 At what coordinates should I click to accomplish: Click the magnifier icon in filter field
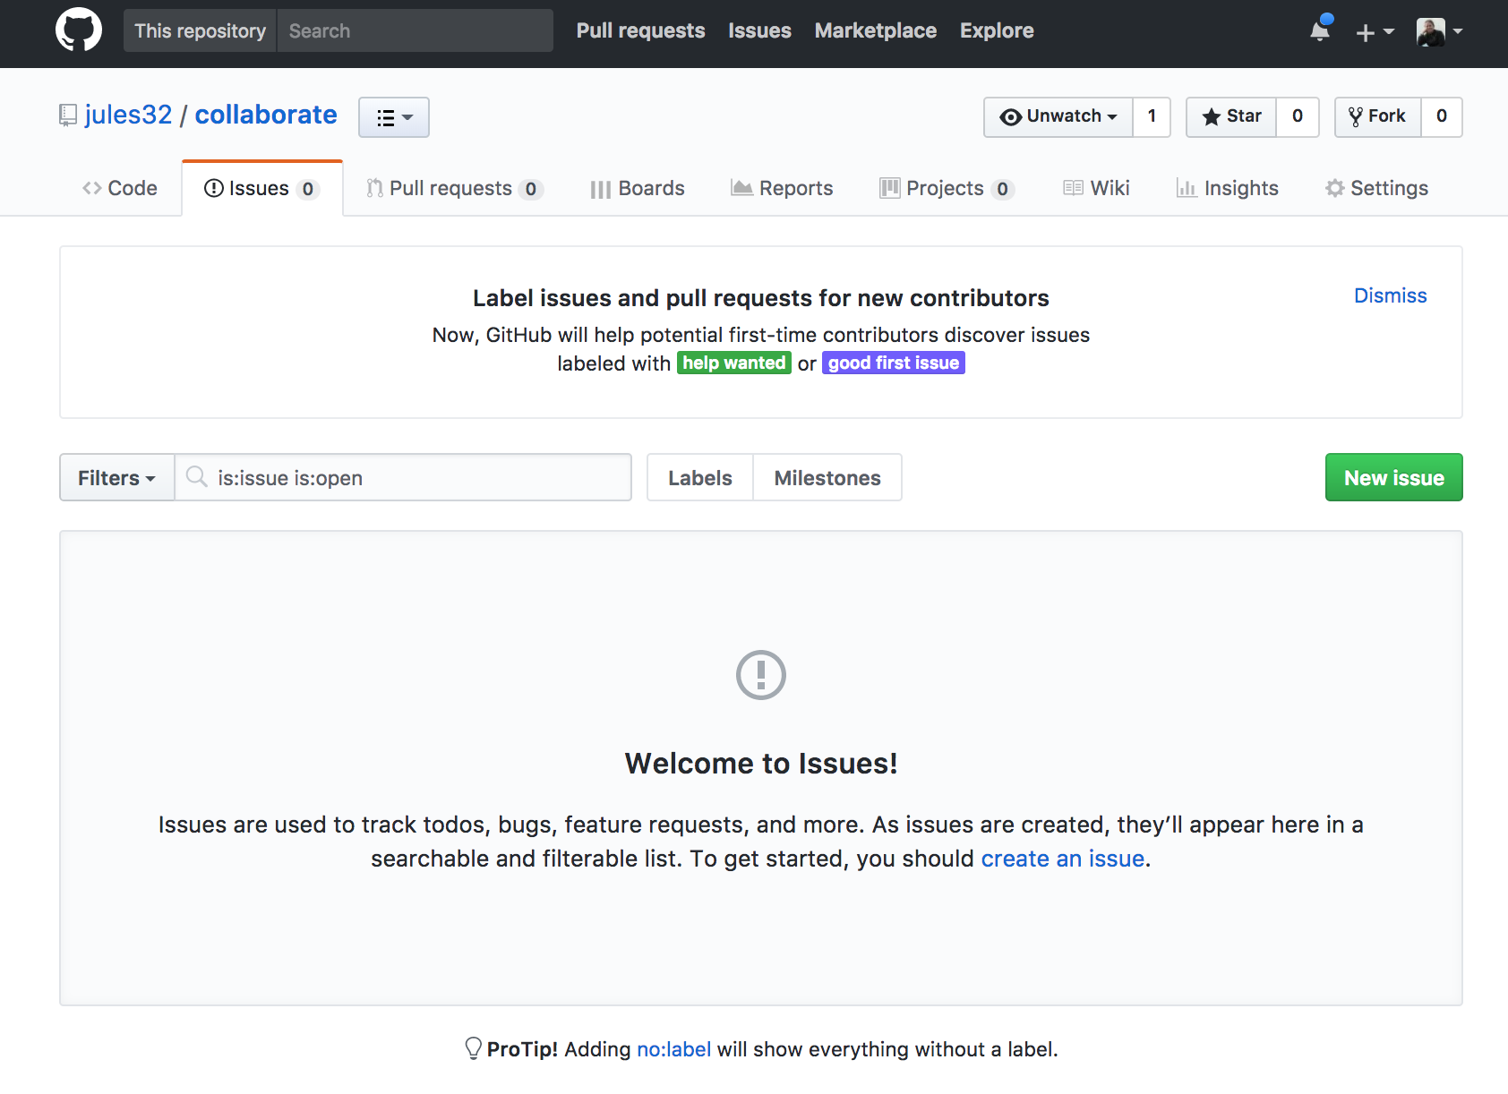[x=196, y=476]
